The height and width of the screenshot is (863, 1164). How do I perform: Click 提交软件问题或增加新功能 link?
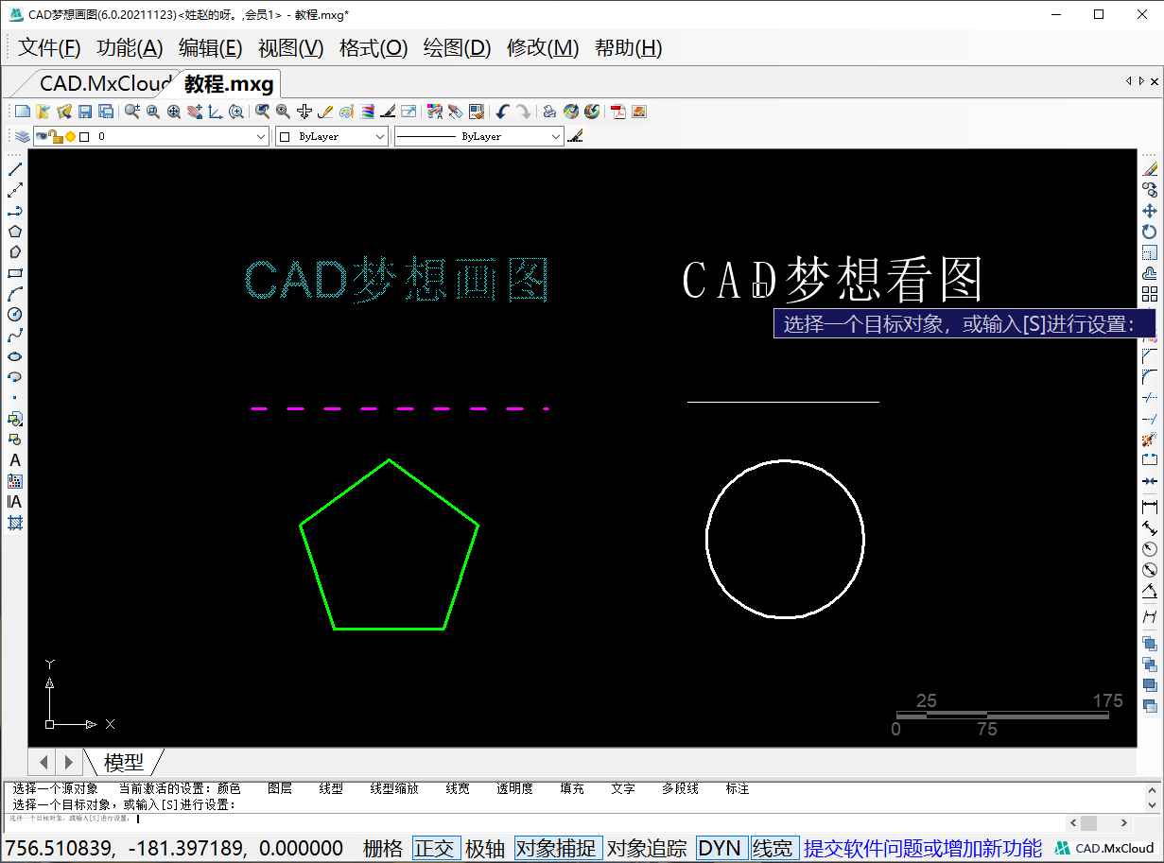pos(922,848)
